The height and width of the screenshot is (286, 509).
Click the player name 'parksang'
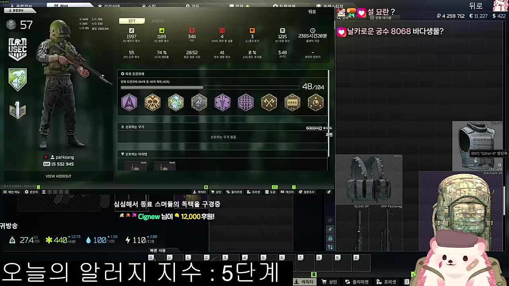(65, 157)
